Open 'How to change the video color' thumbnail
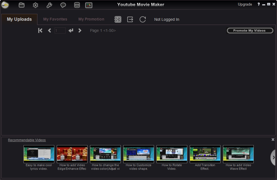 coord(105,154)
